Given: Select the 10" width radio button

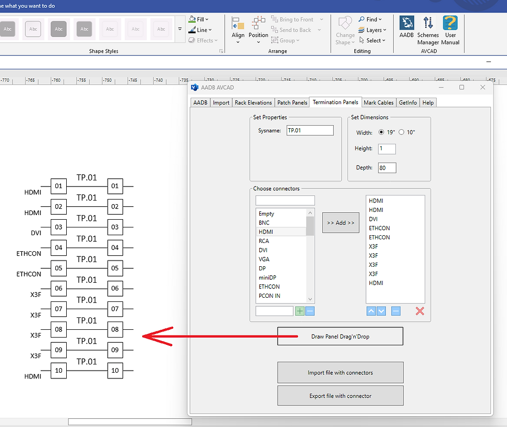Looking at the screenshot, I should (401, 132).
